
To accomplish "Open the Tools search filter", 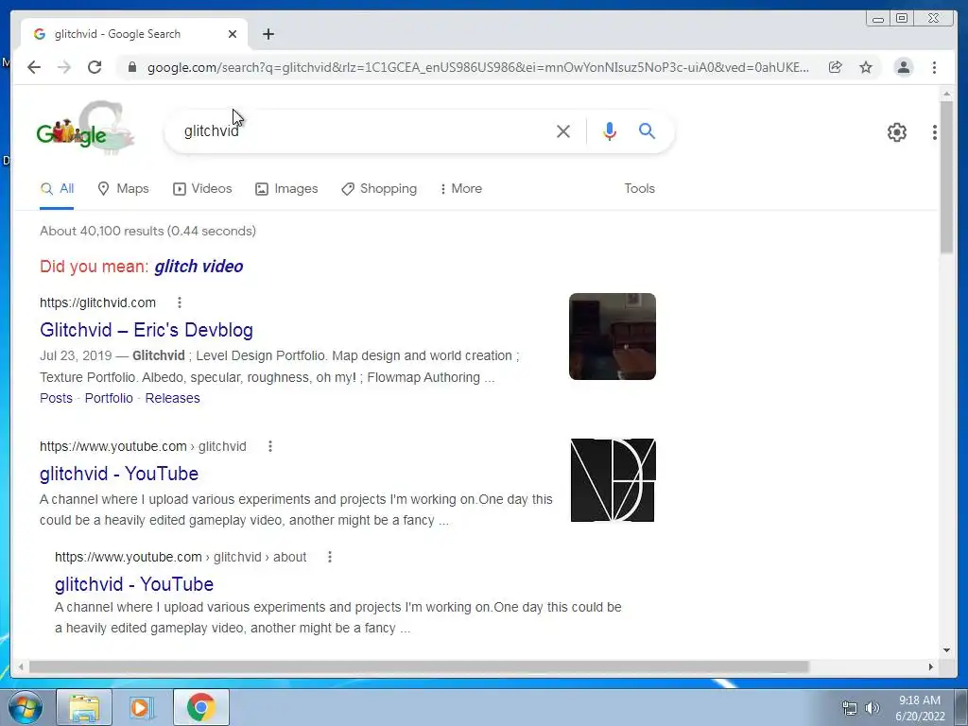I will [639, 188].
